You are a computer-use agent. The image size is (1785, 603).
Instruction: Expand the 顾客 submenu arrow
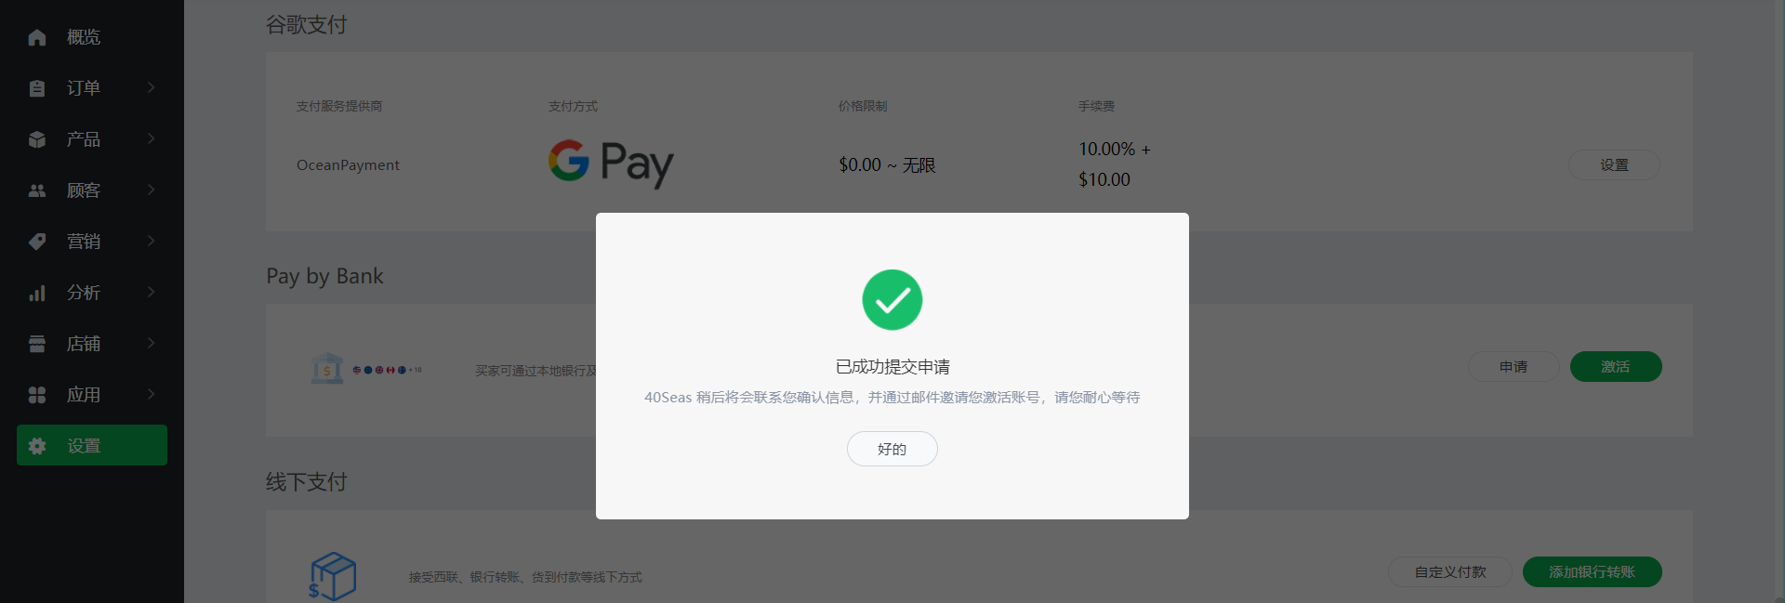151,190
